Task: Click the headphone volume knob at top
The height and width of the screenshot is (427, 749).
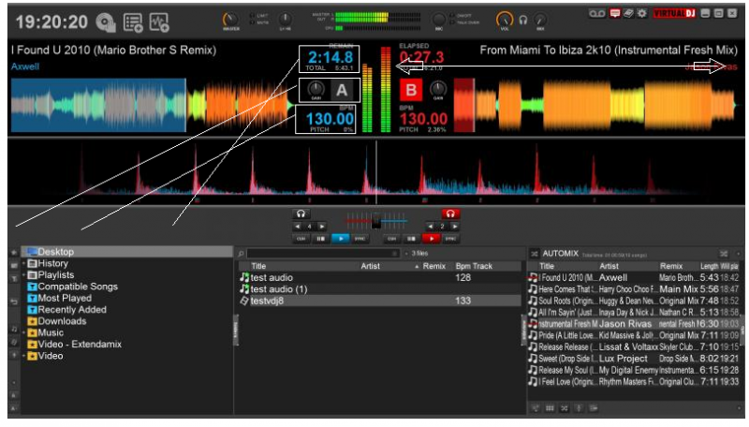Action: pos(505,19)
